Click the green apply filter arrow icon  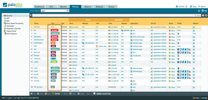pos(203,16)
